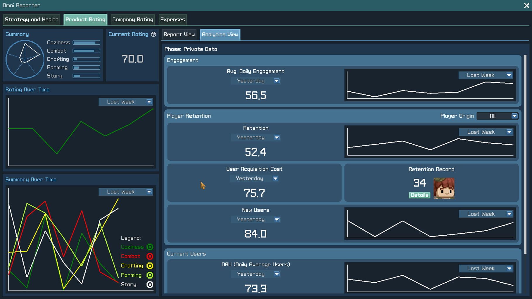Select the Crafting legend icon
532x299 pixels.
(x=150, y=265)
